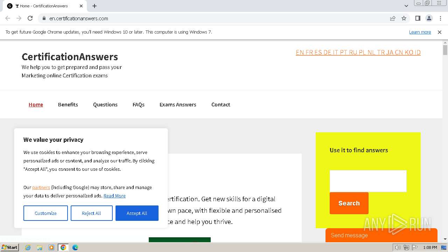448x252 pixels.
Task: Go forward with the browser forward arrow
Action: [19, 18]
